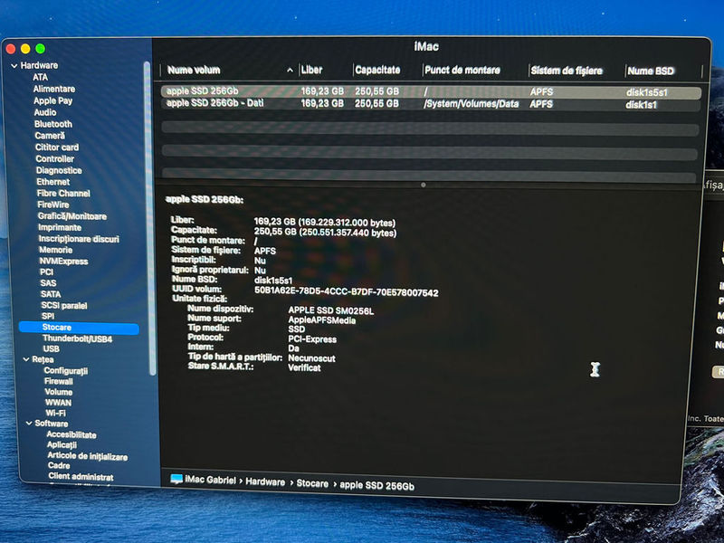Sort by Punct de montare column
The image size is (724, 543).
click(462, 71)
